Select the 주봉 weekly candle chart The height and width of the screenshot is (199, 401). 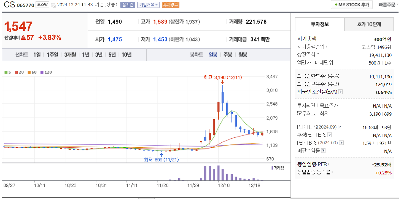[x=228, y=55]
